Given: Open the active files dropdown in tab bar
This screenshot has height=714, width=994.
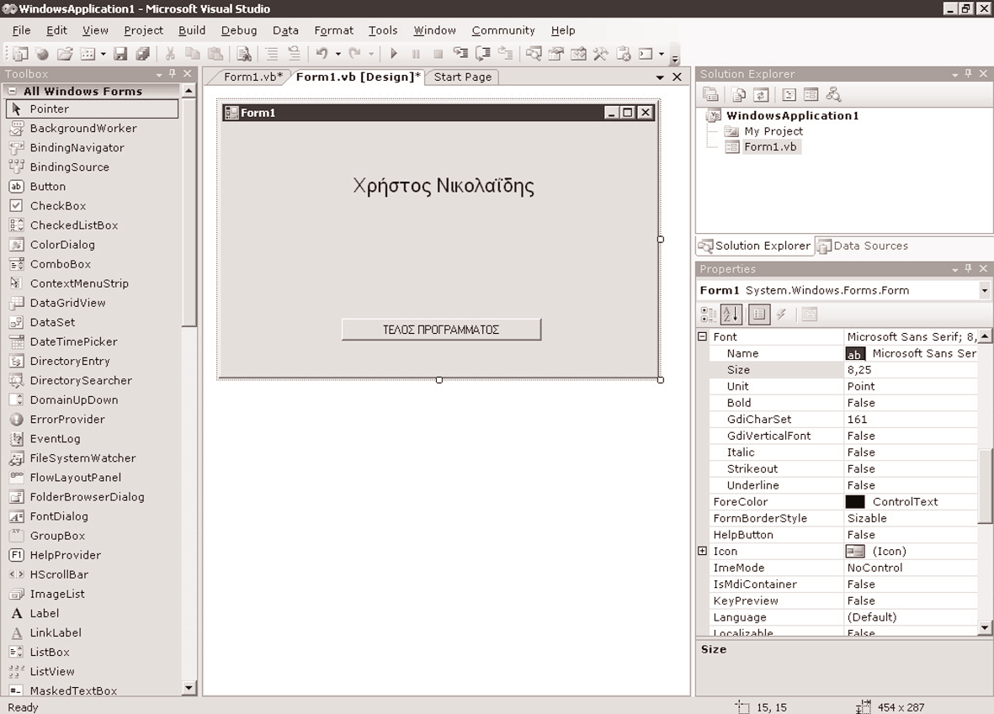Looking at the screenshot, I should 660,77.
